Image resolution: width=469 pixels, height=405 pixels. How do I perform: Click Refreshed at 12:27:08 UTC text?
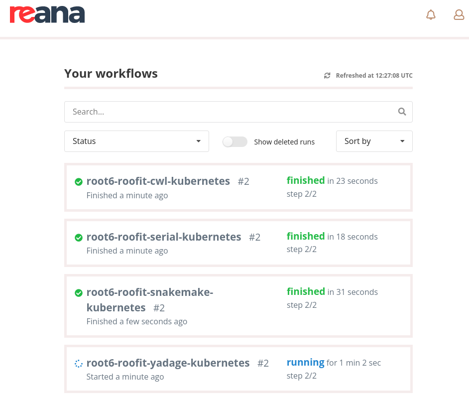[x=373, y=75]
